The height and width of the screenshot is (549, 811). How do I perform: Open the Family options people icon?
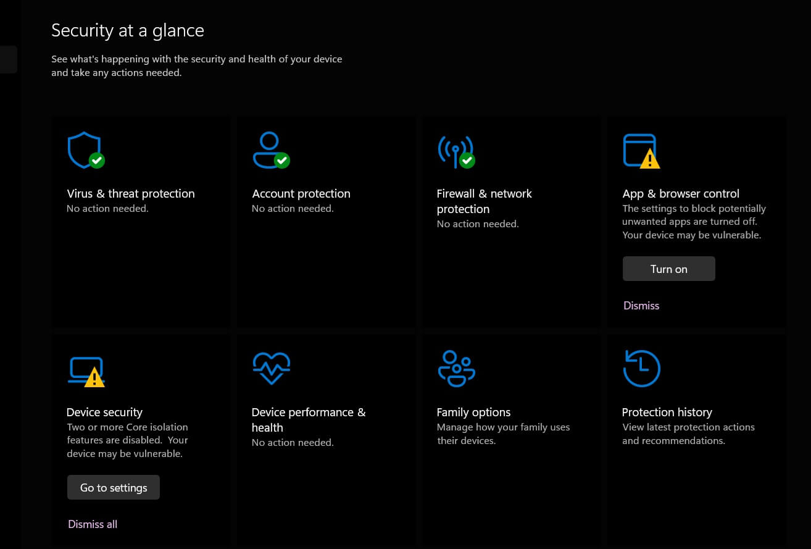click(455, 368)
